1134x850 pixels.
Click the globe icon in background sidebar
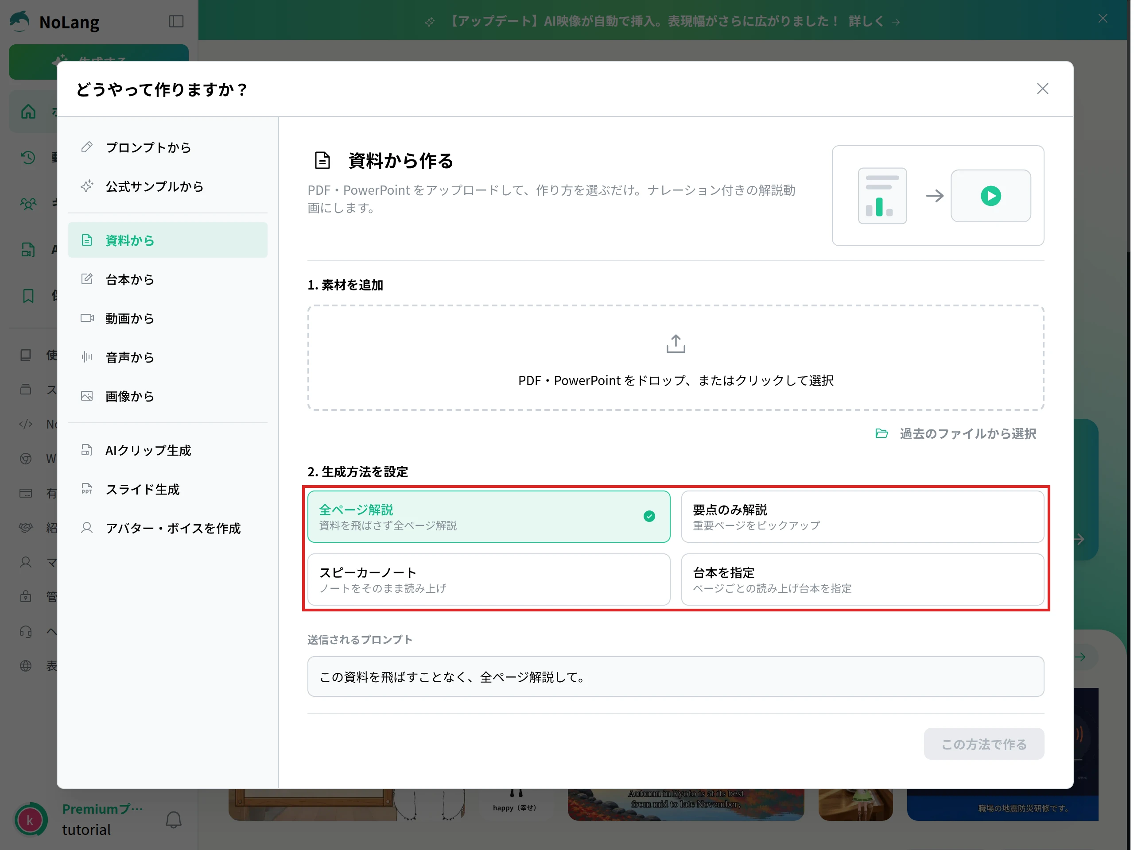(x=26, y=666)
